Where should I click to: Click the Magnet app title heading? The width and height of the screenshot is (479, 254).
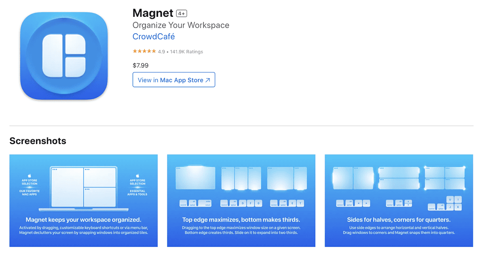click(x=153, y=13)
